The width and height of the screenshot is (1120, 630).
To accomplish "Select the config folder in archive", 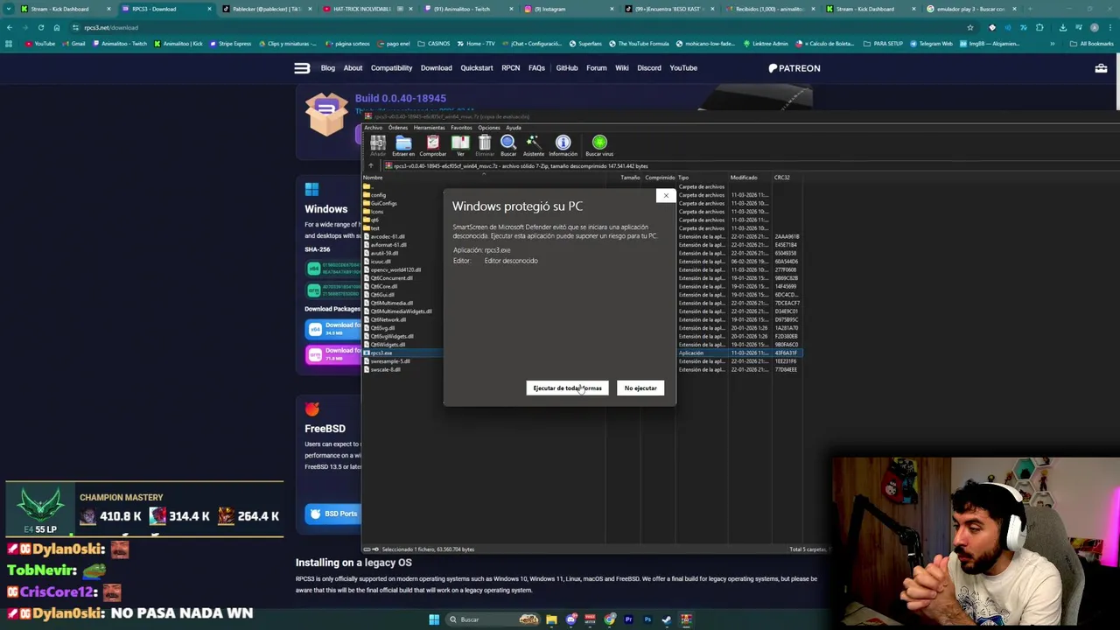I will (x=379, y=195).
